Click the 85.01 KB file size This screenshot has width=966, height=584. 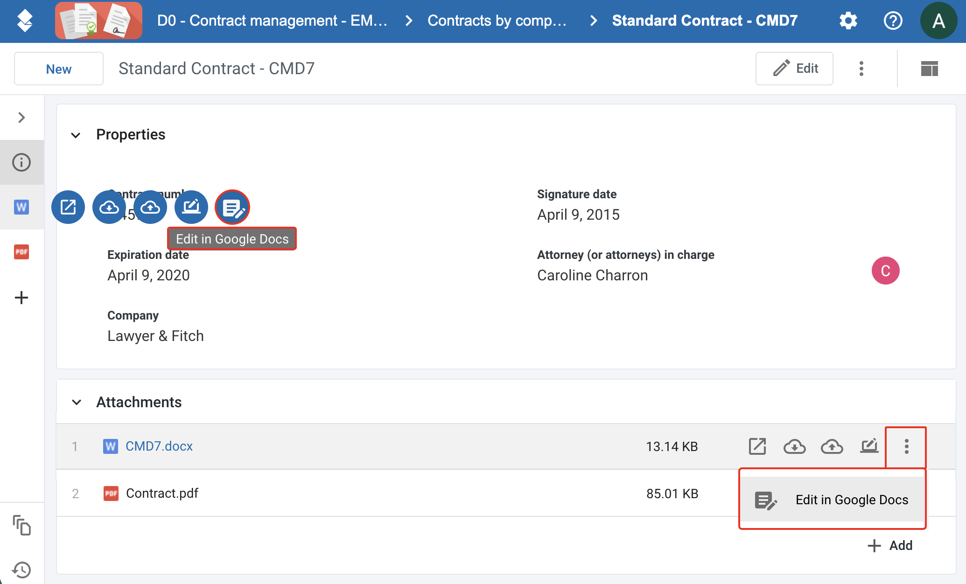click(672, 494)
